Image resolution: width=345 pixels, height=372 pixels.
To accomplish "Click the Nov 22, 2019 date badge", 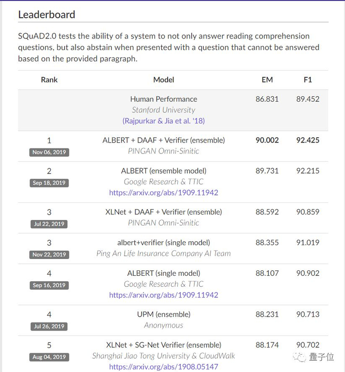I will pos(49,254).
